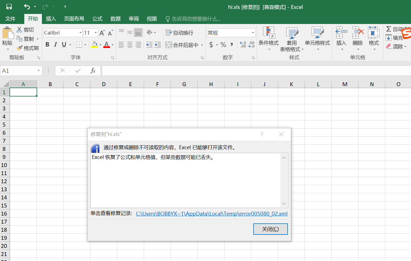
Task: Decrease decimal places
Action: point(251,45)
